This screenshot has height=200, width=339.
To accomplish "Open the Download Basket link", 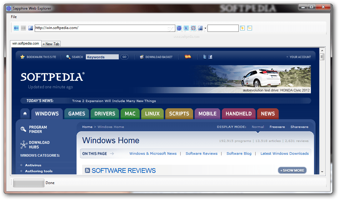I will (156, 57).
